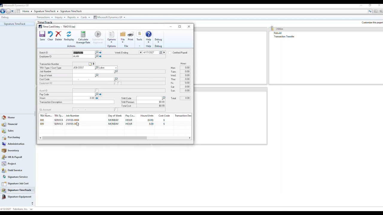Image resolution: width=383 pixels, height=215 pixels.
Task: Calculate Average Rate from toolbar
Action: tap(83, 38)
